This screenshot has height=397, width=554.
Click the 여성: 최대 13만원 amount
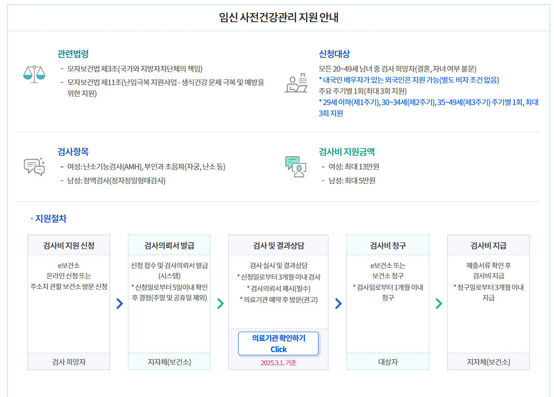point(354,167)
